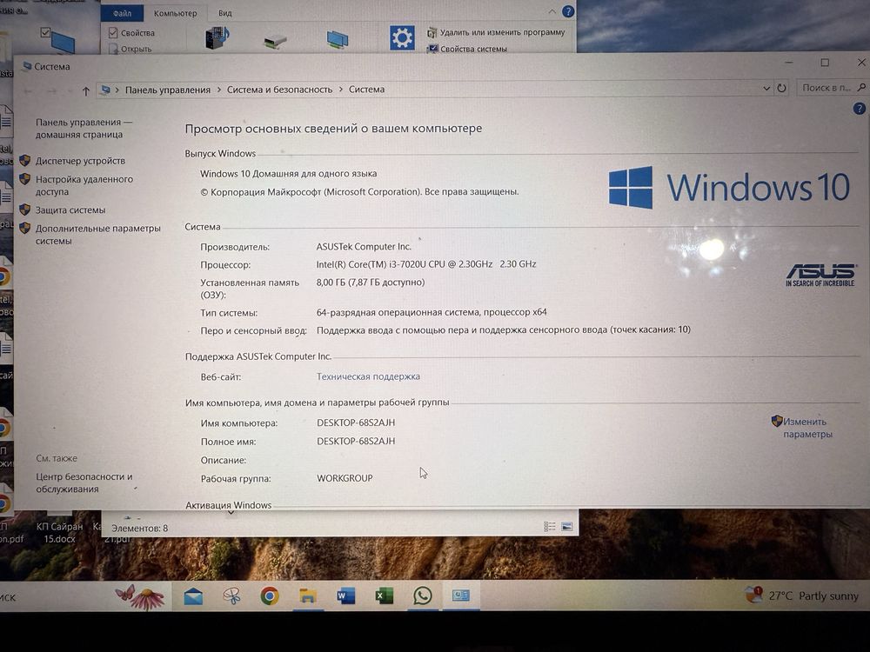The width and height of the screenshot is (870, 652).
Task: Expand the chevron before Панель управления
Action: tap(117, 90)
